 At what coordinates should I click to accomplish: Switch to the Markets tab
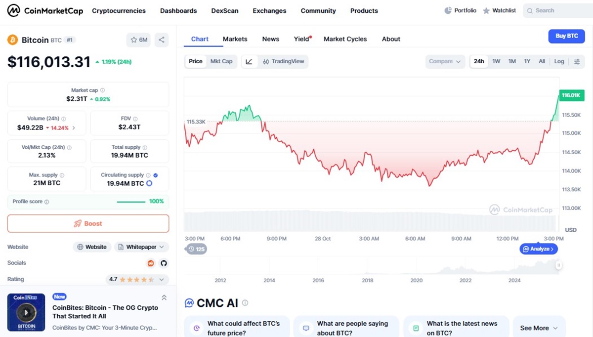(235, 39)
